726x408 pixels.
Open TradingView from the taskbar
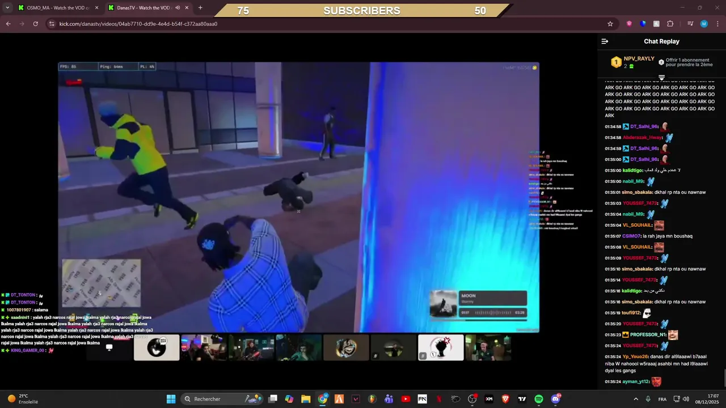point(522,399)
